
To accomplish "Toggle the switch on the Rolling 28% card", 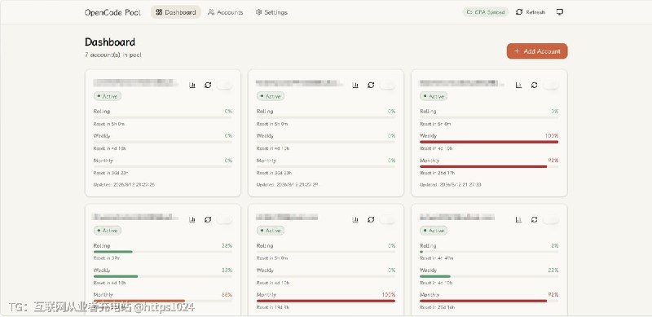I will tap(225, 219).
